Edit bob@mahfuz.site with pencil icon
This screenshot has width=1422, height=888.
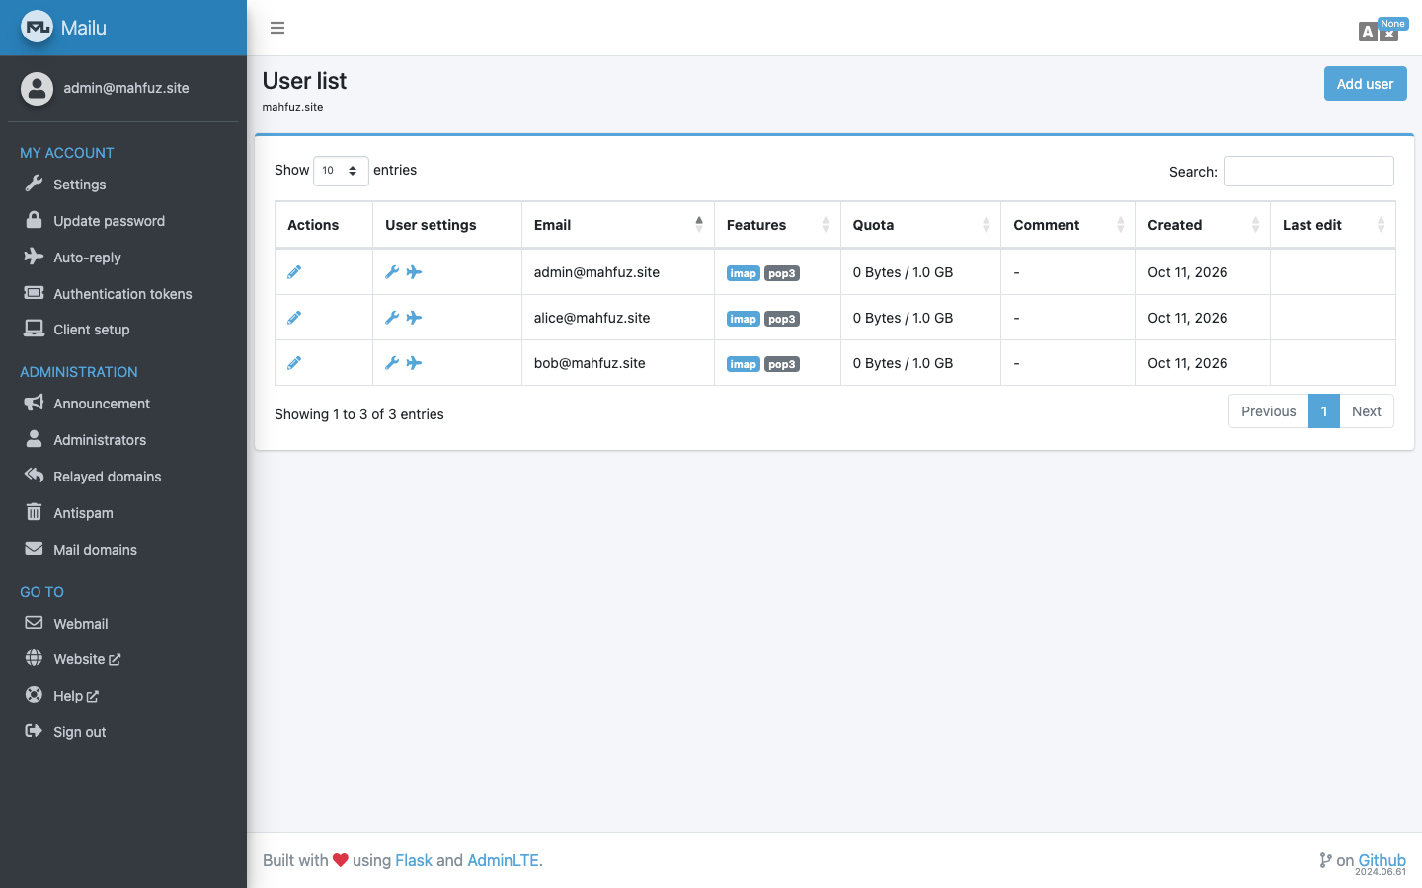point(294,363)
